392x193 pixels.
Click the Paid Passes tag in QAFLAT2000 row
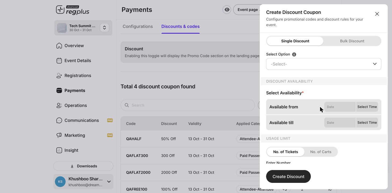pyautogui.click(x=249, y=172)
